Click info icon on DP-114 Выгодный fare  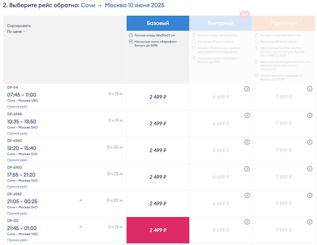click(247, 89)
